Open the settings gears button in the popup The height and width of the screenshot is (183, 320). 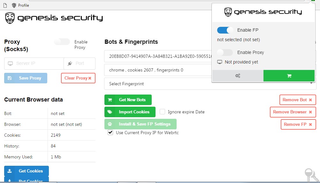[238, 76]
